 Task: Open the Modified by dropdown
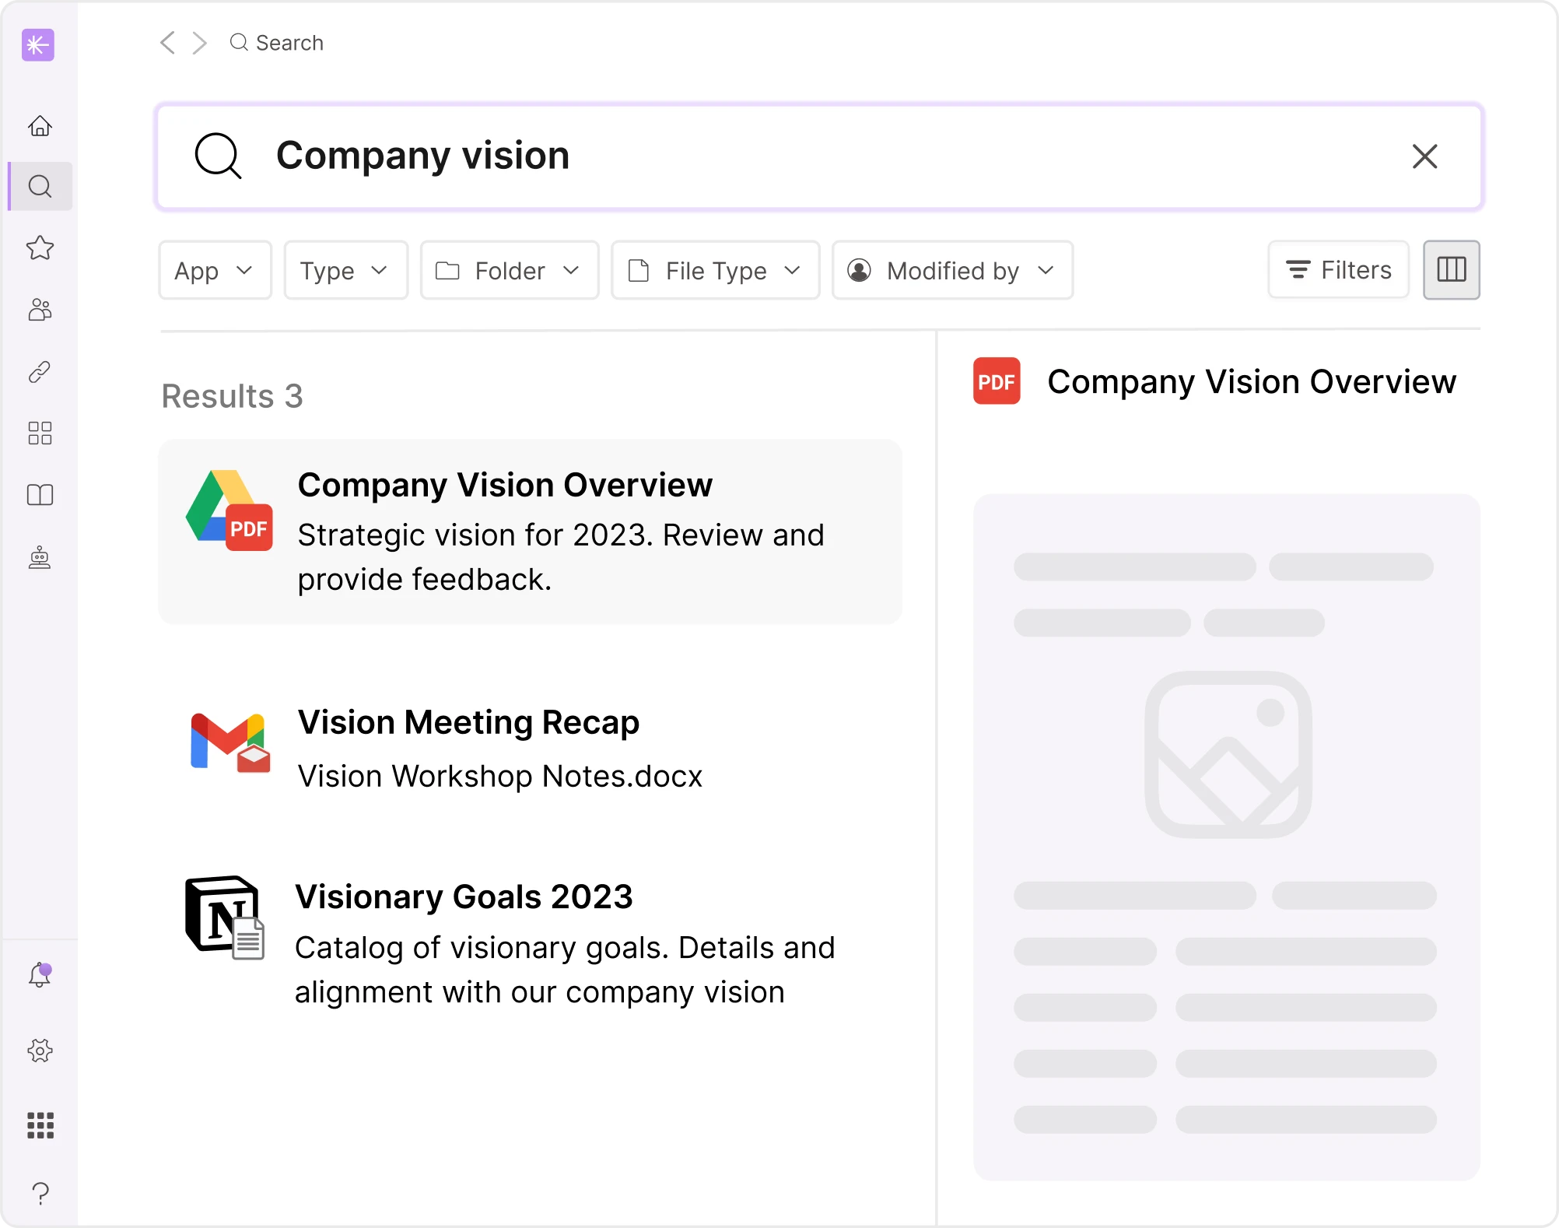pyautogui.click(x=952, y=271)
